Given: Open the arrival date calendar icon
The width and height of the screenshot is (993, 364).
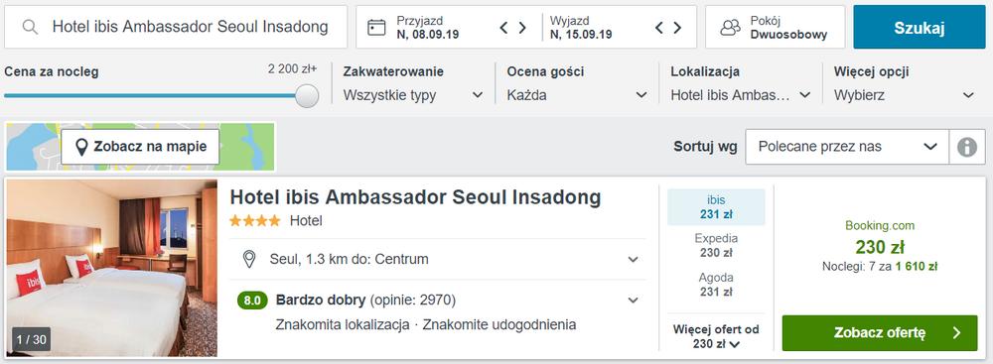Looking at the screenshot, I should point(376,27).
